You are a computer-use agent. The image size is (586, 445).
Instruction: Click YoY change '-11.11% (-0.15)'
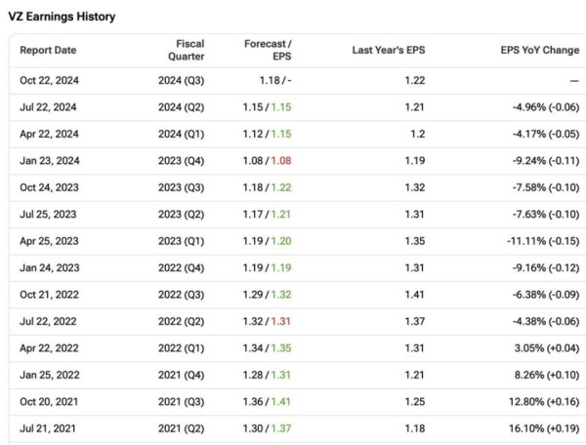pos(543,241)
